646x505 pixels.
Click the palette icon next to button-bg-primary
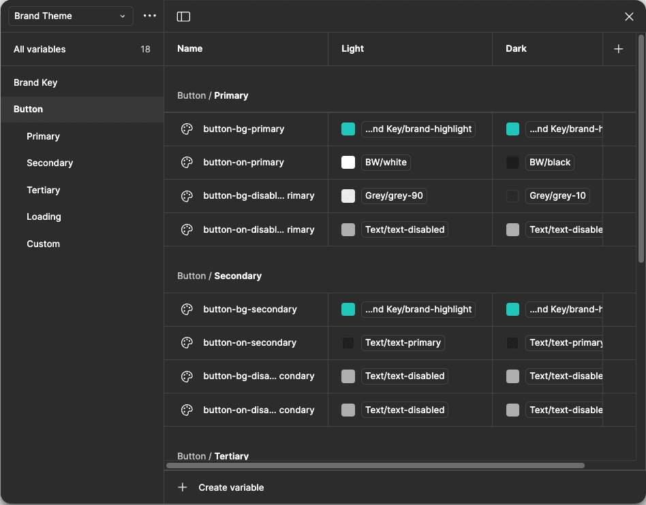187,129
